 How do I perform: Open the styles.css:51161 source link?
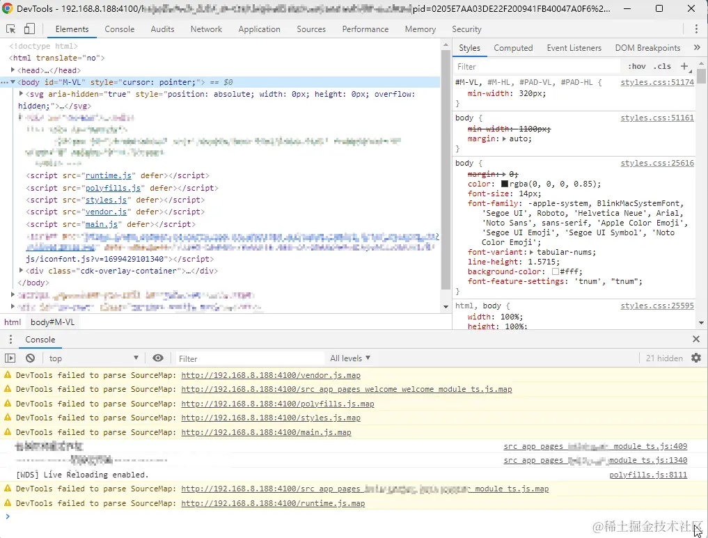tap(657, 118)
